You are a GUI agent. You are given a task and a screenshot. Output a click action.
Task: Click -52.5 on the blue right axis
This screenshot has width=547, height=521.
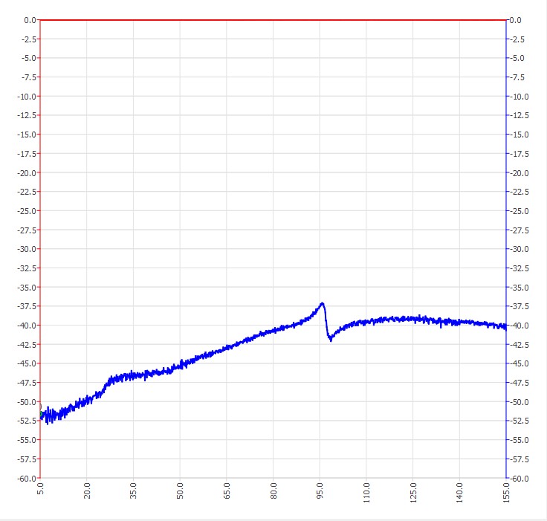[520, 421]
